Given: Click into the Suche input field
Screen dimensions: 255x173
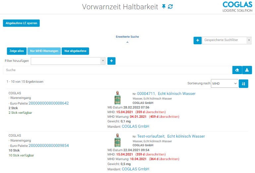Looking at the screenshot, I should [x=118, y=70].
